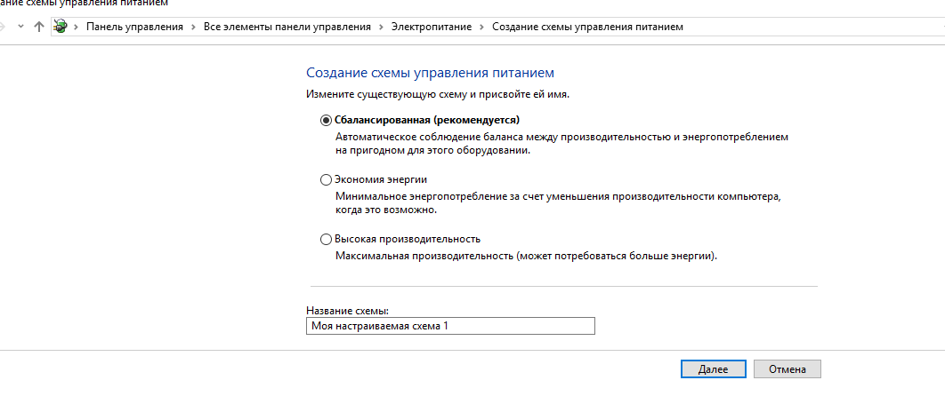Click description Автоматическое соблюдение баланса
The height and width of the screenshot is (412, 945).
pyautogui.click(x=561, y=145)
